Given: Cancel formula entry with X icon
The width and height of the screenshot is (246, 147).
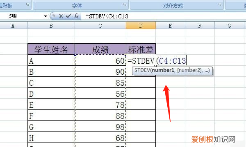Looking at the screenshot, I should [x=61, y=16].
